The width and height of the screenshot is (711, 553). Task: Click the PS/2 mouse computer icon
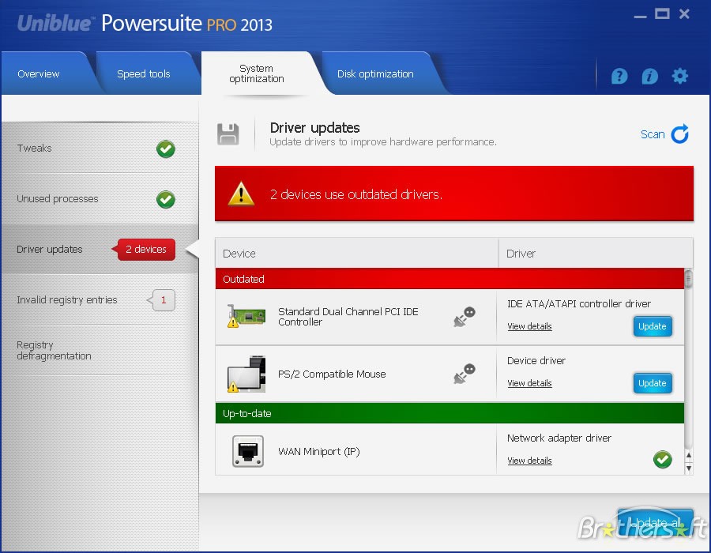click(x=246, y=374)
